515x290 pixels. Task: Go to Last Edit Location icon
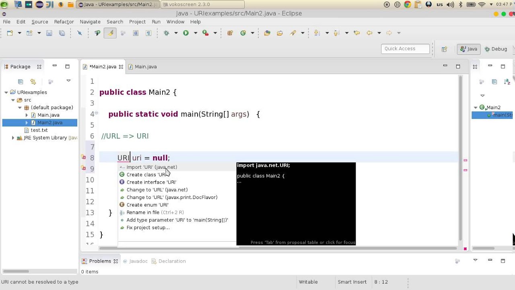(356, 33)
